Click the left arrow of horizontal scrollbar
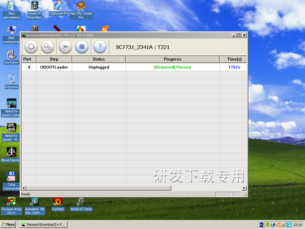This screenshot has width=305, height=229. [x=24, y=188]
